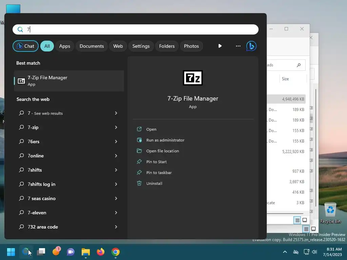Choose Run as administrator for 7-Zip

click(x=165, y=140)
